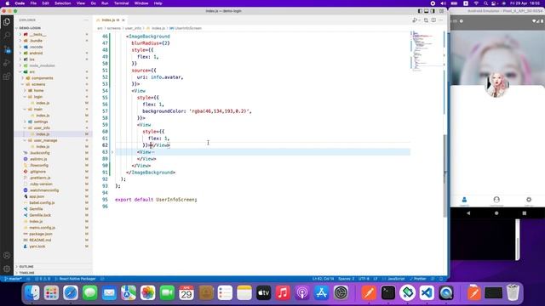Open the Terminal menu
545x306 pixels.
121,3
